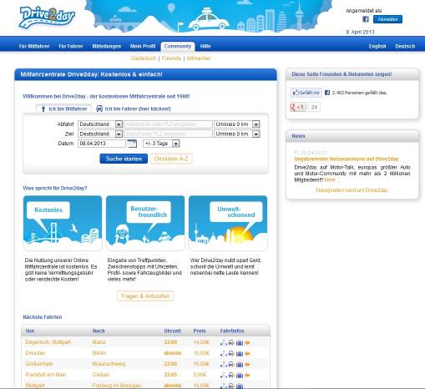Open the Mitmacher submenu link
The width and height of the screenshot is (425, 389).
coord(199,58)
